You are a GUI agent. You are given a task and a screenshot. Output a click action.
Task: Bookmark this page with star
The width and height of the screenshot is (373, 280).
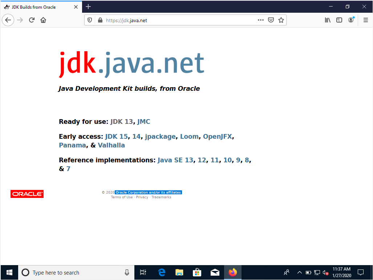pos(281,20)
